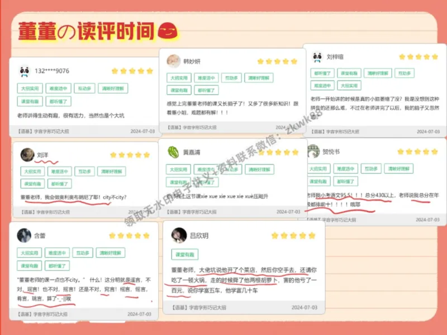
Task: Open 含蕾's dark avatar photo
Action: click(24, 235)
